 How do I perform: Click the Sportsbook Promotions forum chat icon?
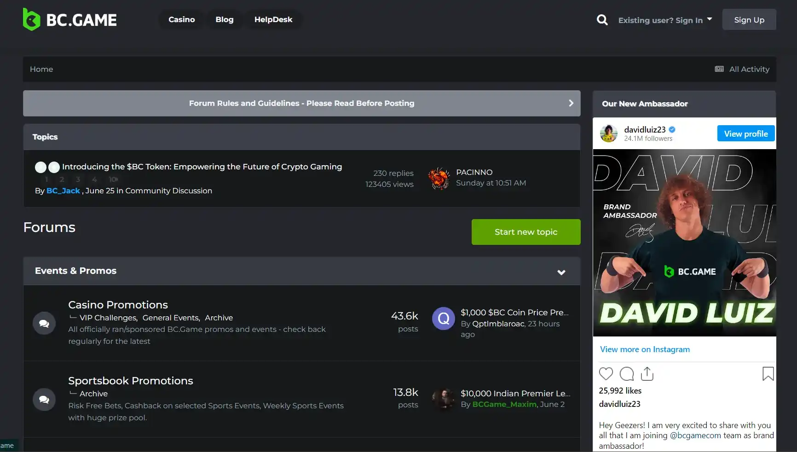[44, 400]
